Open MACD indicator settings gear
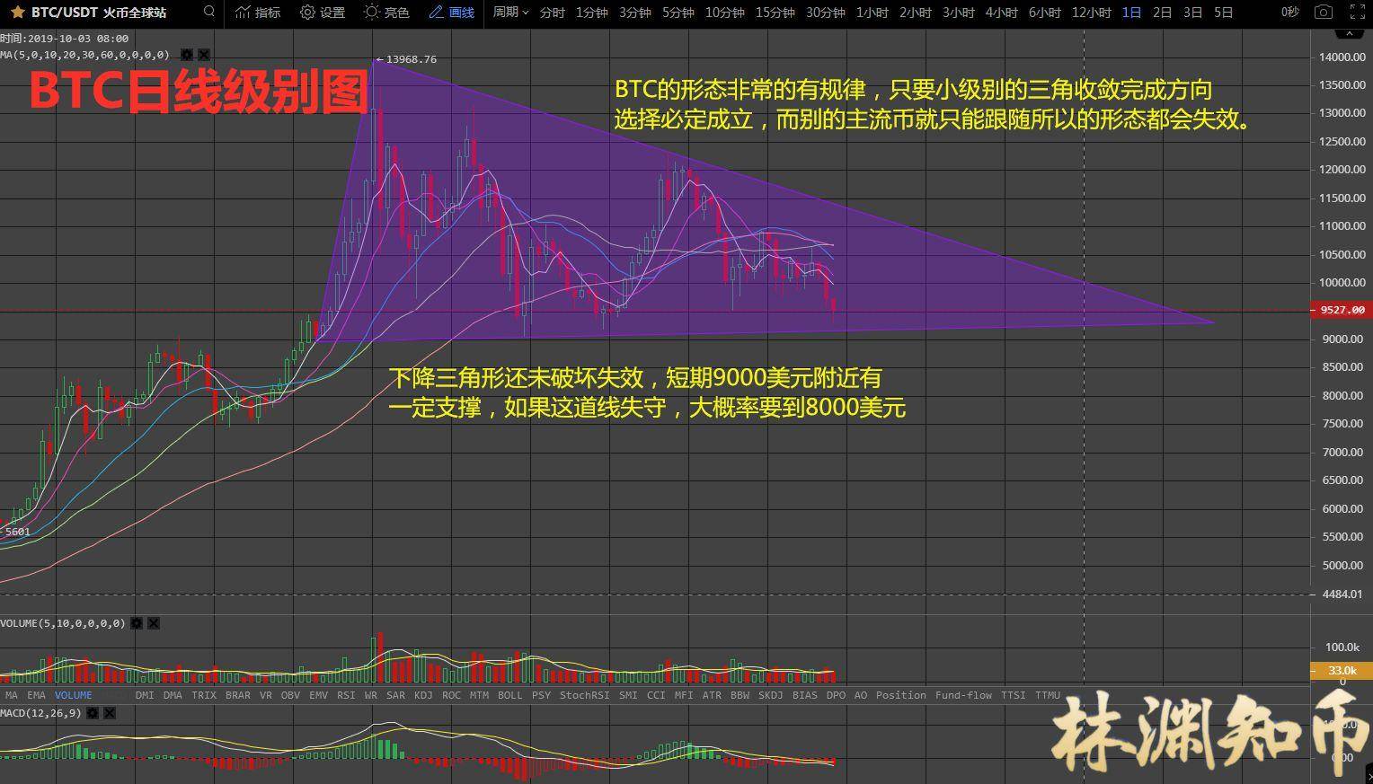Image resolution: width=1373 pixels, height=784 pixels. click(x=93, y=713)
